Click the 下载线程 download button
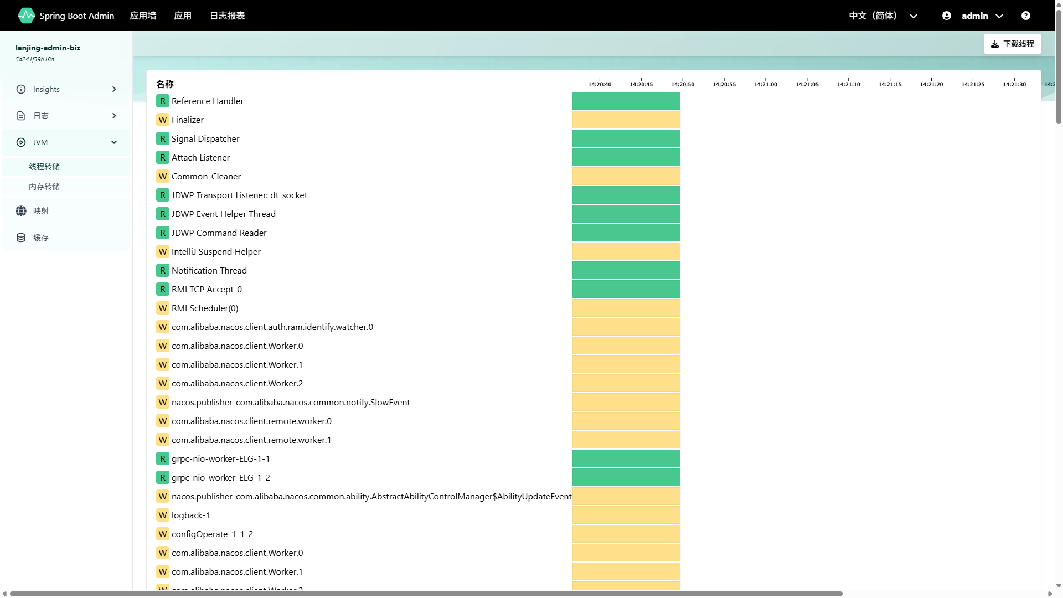1063x598 pixels. point(1012,44)
